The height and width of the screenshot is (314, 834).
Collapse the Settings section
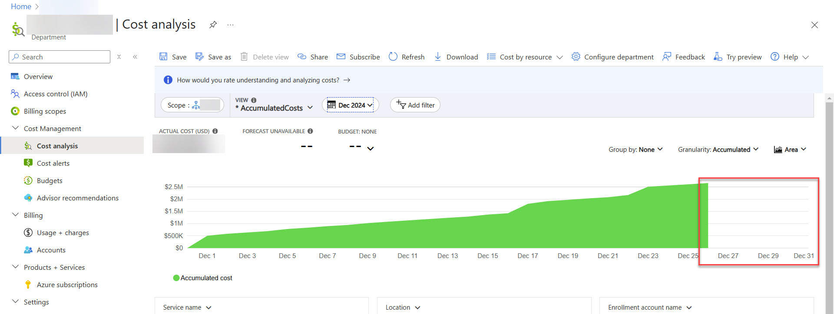tap(16, 301)
